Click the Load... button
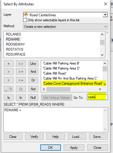 77,137
